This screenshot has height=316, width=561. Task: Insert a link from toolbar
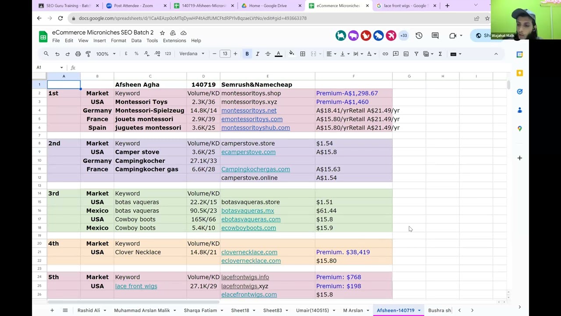pos(385,54)
